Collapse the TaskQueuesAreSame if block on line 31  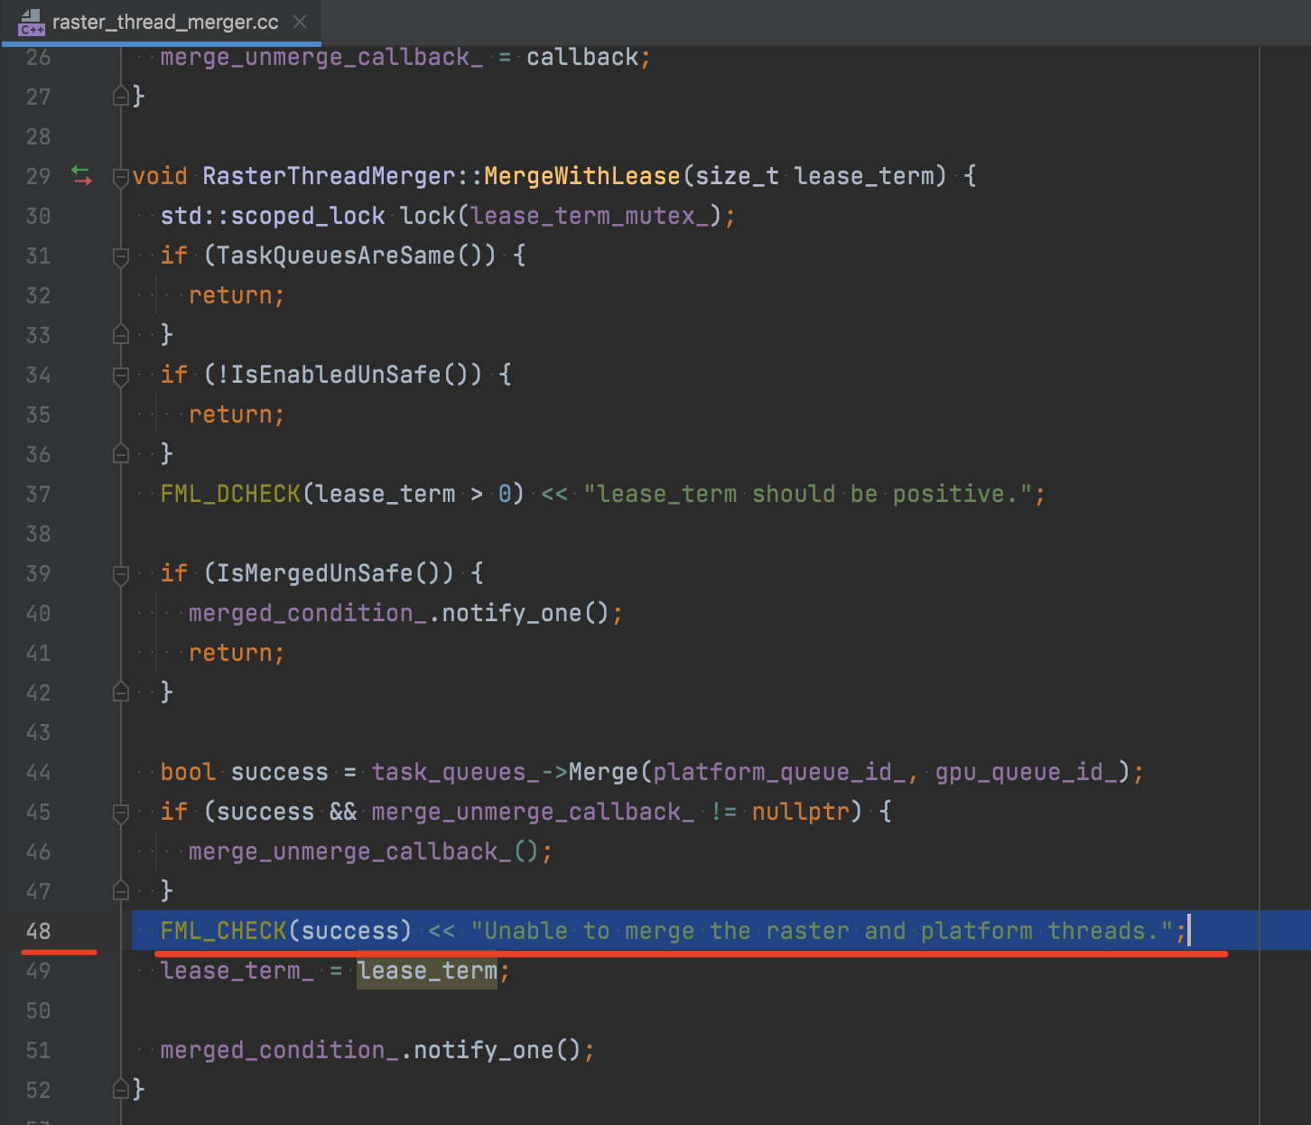click(x=120, y=256)
